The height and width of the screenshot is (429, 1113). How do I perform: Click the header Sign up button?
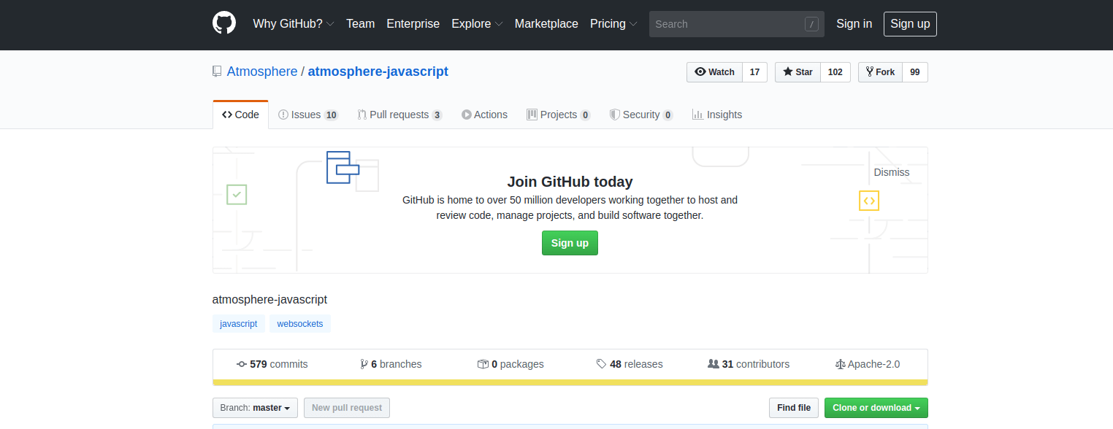[910, 23]
